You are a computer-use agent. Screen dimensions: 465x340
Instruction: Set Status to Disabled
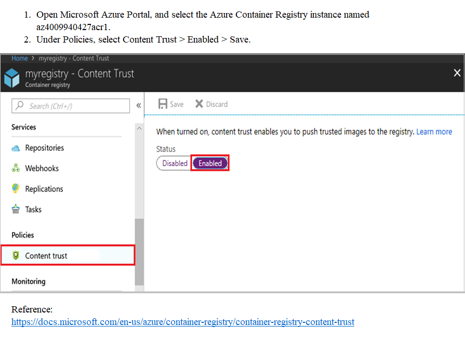(175, 163)
